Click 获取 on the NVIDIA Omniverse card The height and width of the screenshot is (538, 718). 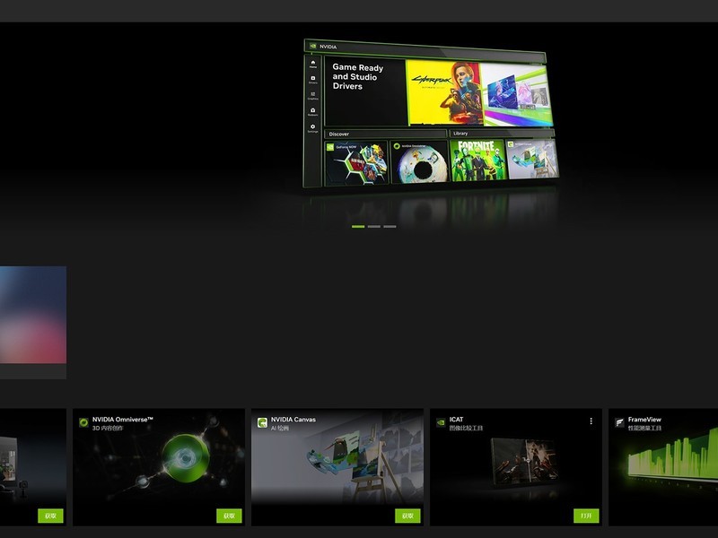click(229, 516)
